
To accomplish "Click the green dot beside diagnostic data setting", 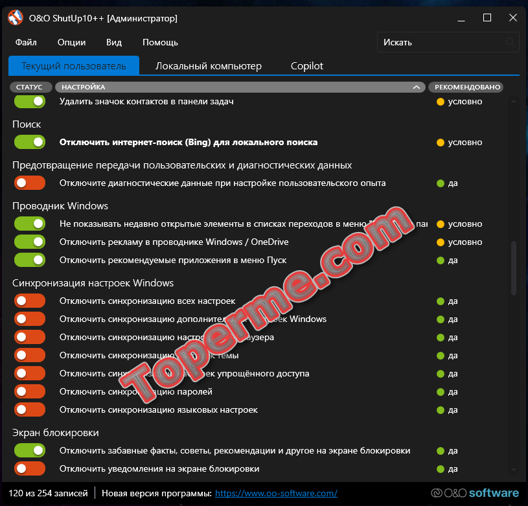I will pyautogui.click(x=440, y=183).
